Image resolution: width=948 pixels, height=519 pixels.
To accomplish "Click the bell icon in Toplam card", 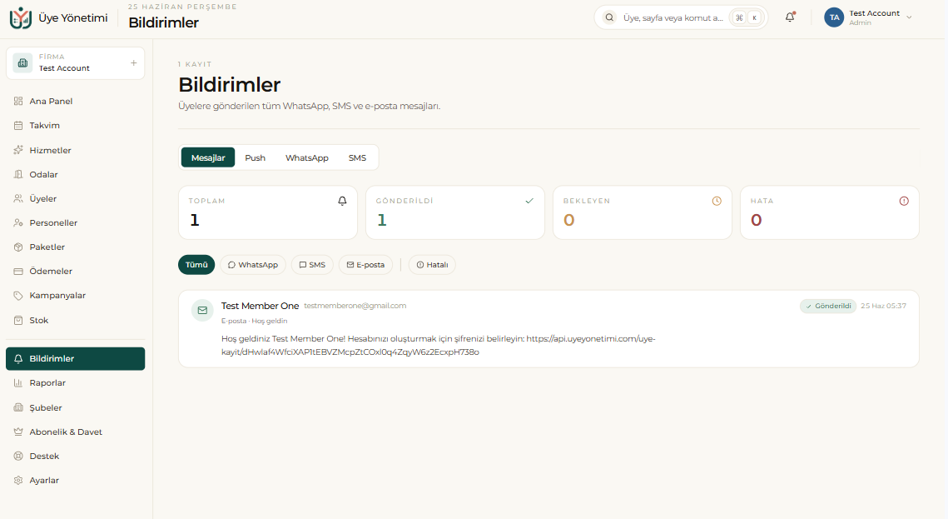I will (342, 201).
